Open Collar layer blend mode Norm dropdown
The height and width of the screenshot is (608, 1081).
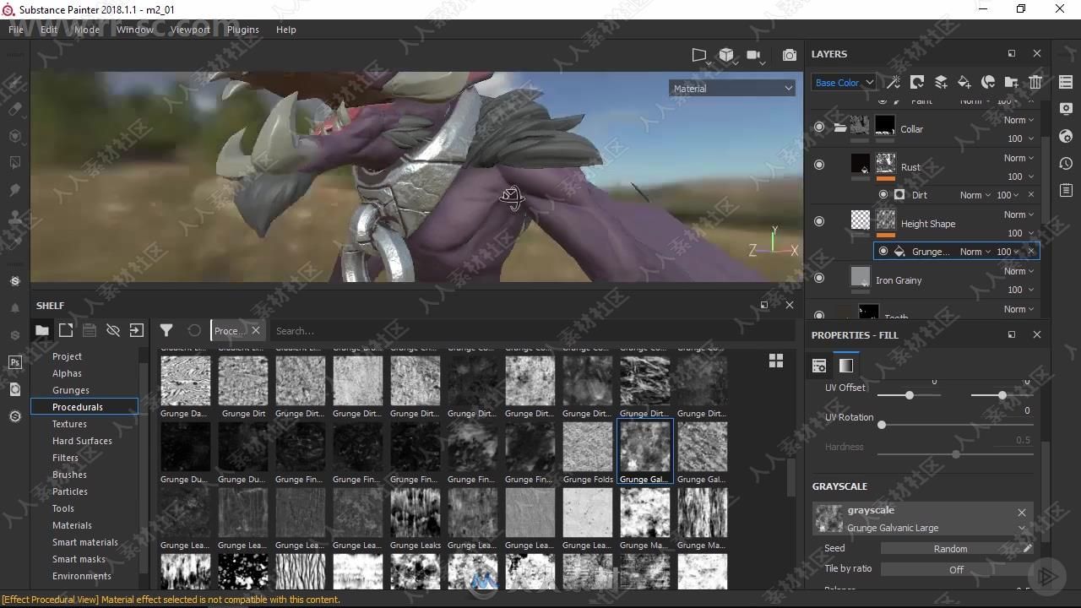(1019, 120)
